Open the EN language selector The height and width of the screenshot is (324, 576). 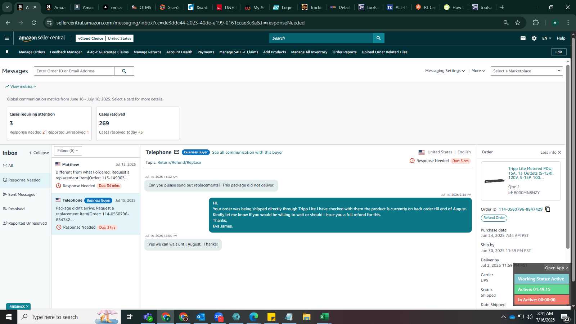546,38
